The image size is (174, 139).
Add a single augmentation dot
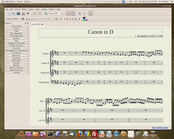pos(51,19)
